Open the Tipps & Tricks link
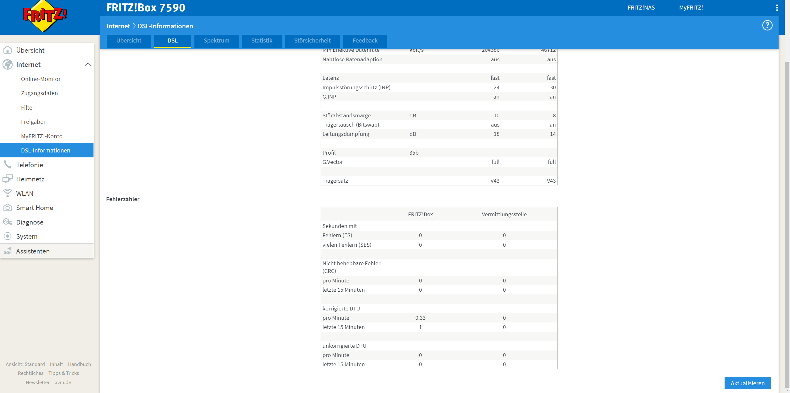 pyautogui.click(x=64, y=373)
